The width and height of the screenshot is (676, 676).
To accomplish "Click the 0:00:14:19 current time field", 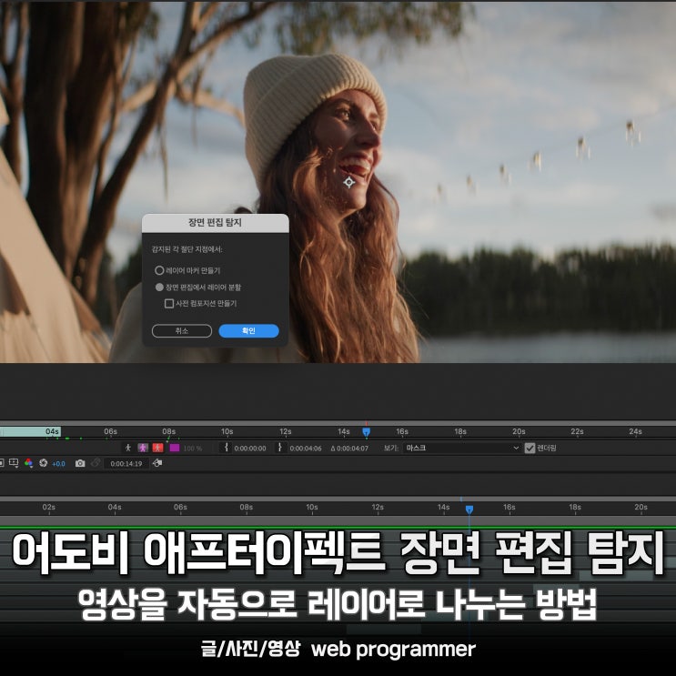I will tap(126, 464).
